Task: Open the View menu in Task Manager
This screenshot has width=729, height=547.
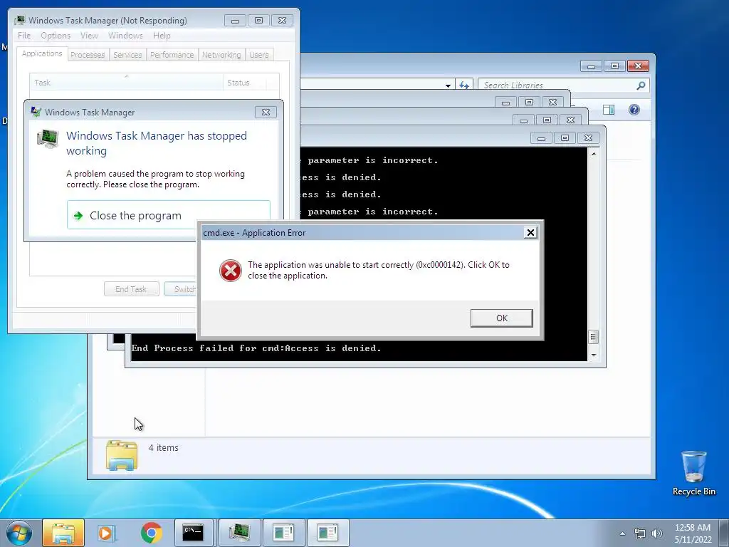Action: pyautogui.click(x=89, y=36)
